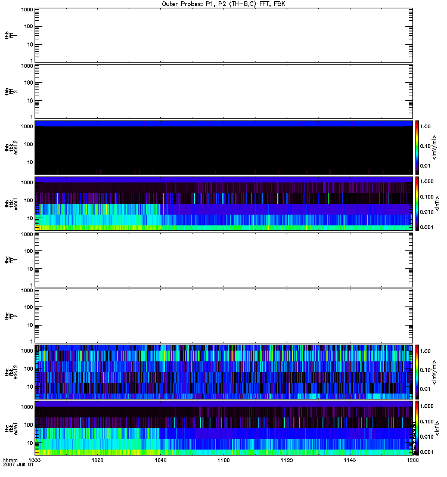
Task: Click the thb fbk scm1 nT color scale
Action: (418, 203)
